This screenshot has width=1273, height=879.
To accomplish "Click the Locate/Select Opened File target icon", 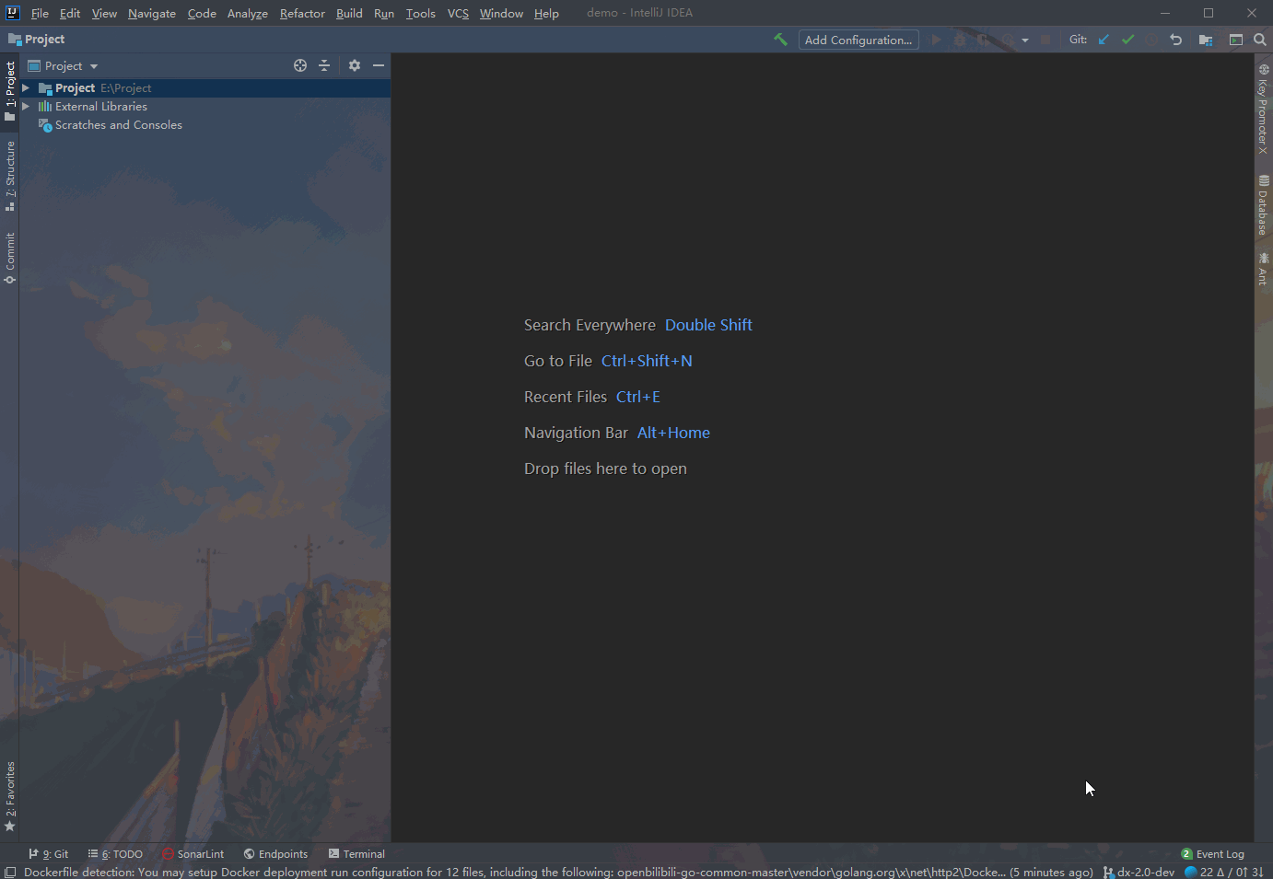I will [300, 65].
